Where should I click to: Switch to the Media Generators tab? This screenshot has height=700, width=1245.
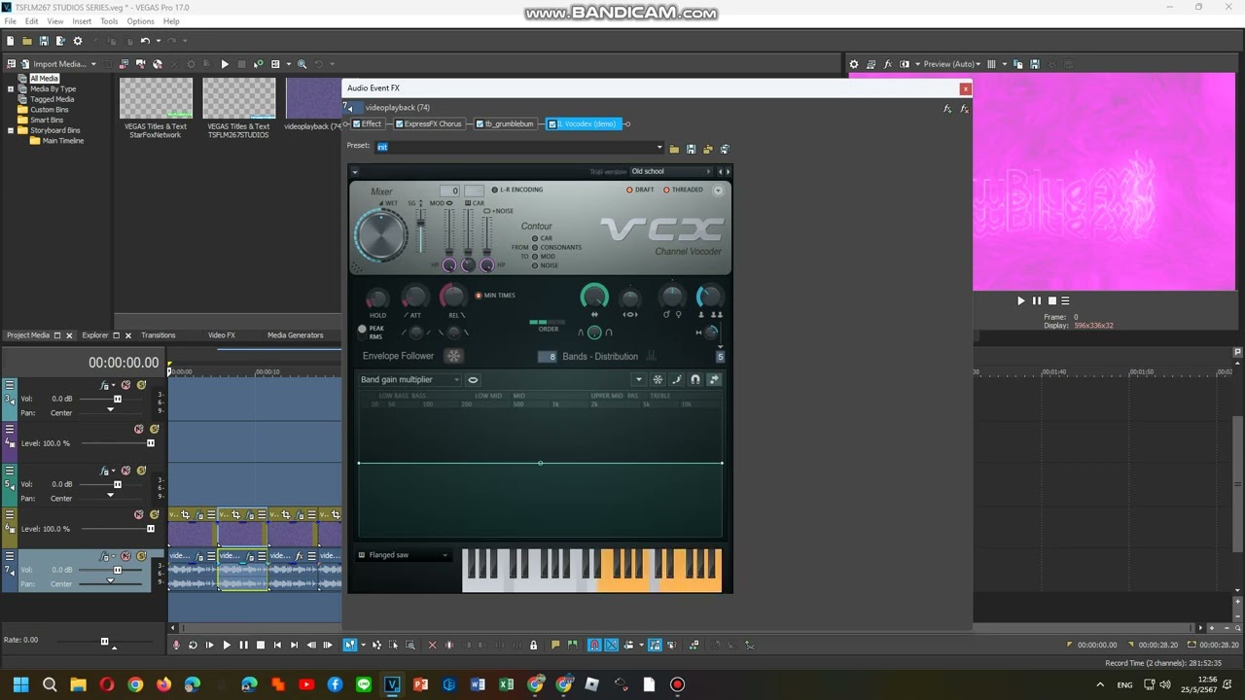click(295, 335)
